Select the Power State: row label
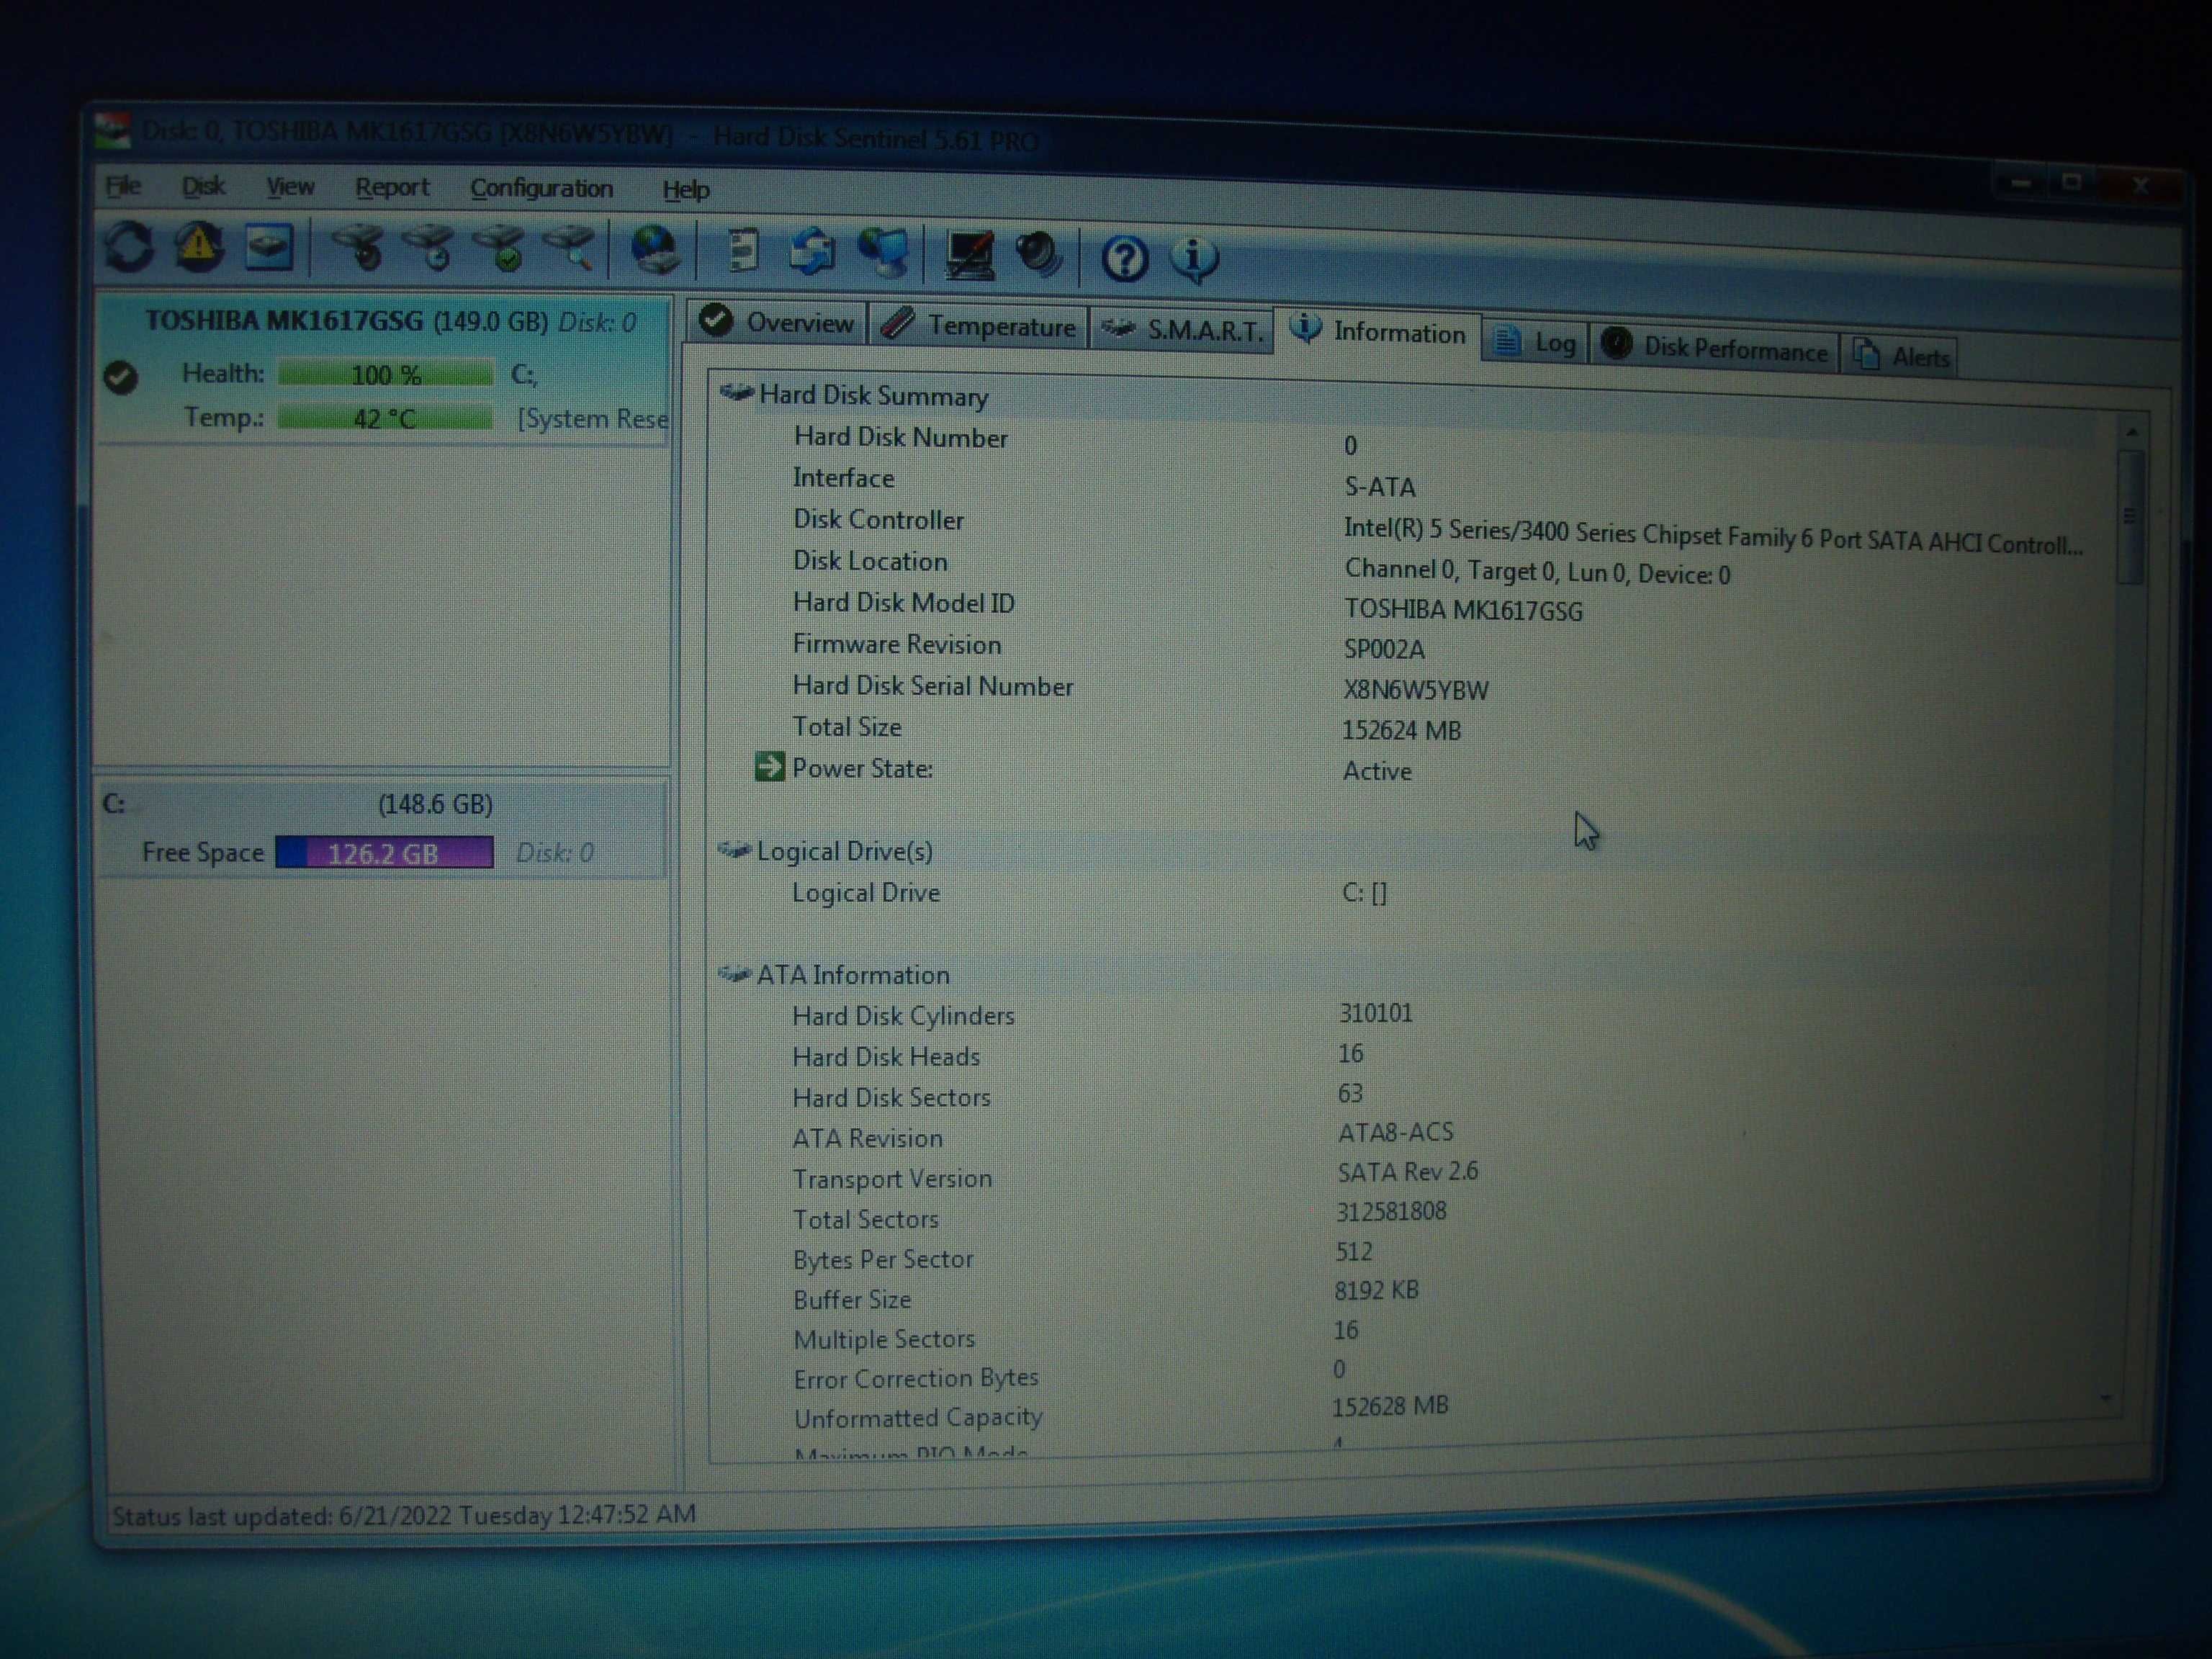The image size is (2212, 1659). pyautogui.click(x=862, y=768)
